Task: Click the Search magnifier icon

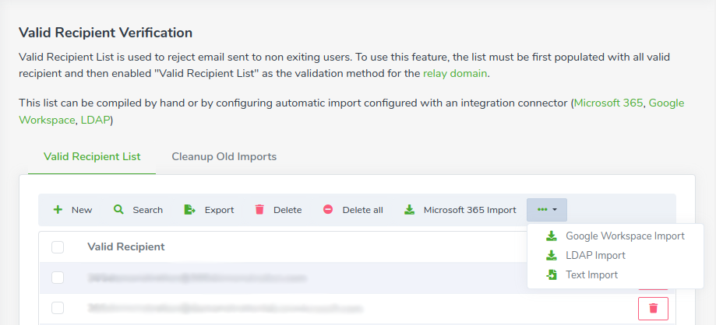Action: [118, 210]
